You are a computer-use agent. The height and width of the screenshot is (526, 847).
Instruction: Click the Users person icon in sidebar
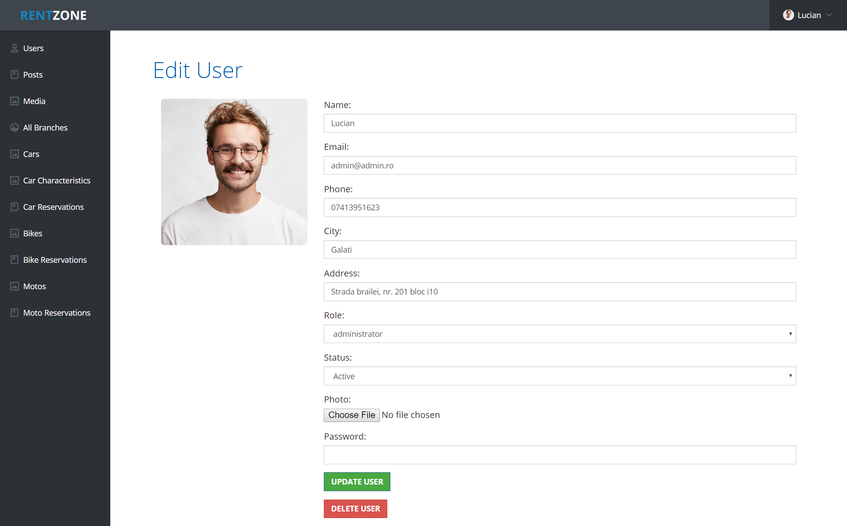coord(15,48)
